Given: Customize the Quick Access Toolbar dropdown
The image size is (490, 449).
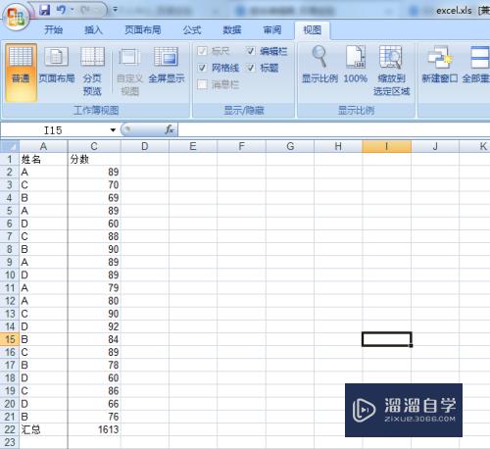Looking at the screenshot, I should tap(116, 10).
